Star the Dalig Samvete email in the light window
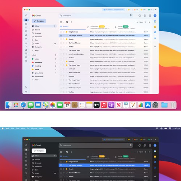 tap(64, 32)
